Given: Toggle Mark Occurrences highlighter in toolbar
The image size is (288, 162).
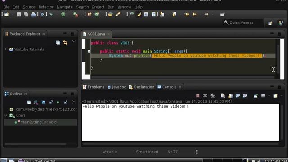Looking at the screenshot, I should [x=139, y=14].
